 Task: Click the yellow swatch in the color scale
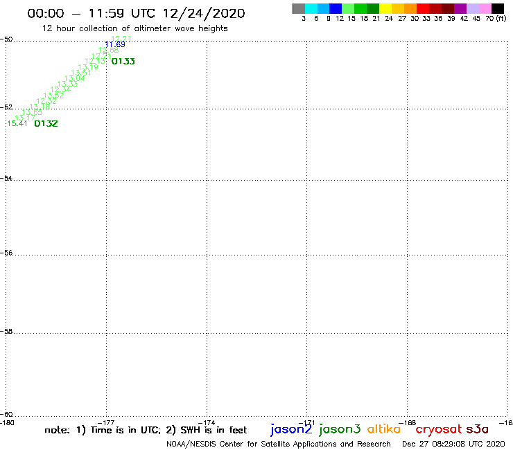385,8
